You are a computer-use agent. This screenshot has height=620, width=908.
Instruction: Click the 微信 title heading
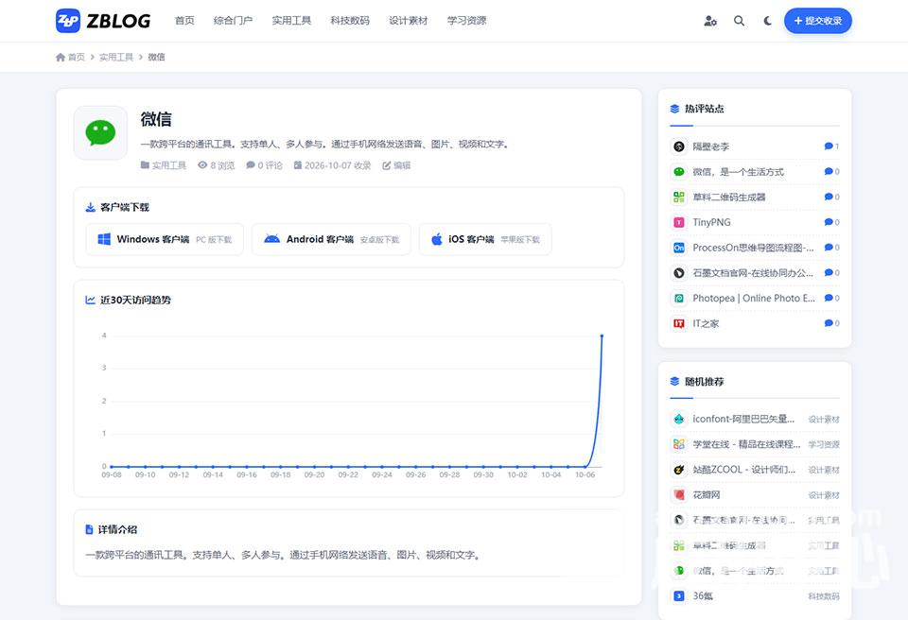[156, 119]
